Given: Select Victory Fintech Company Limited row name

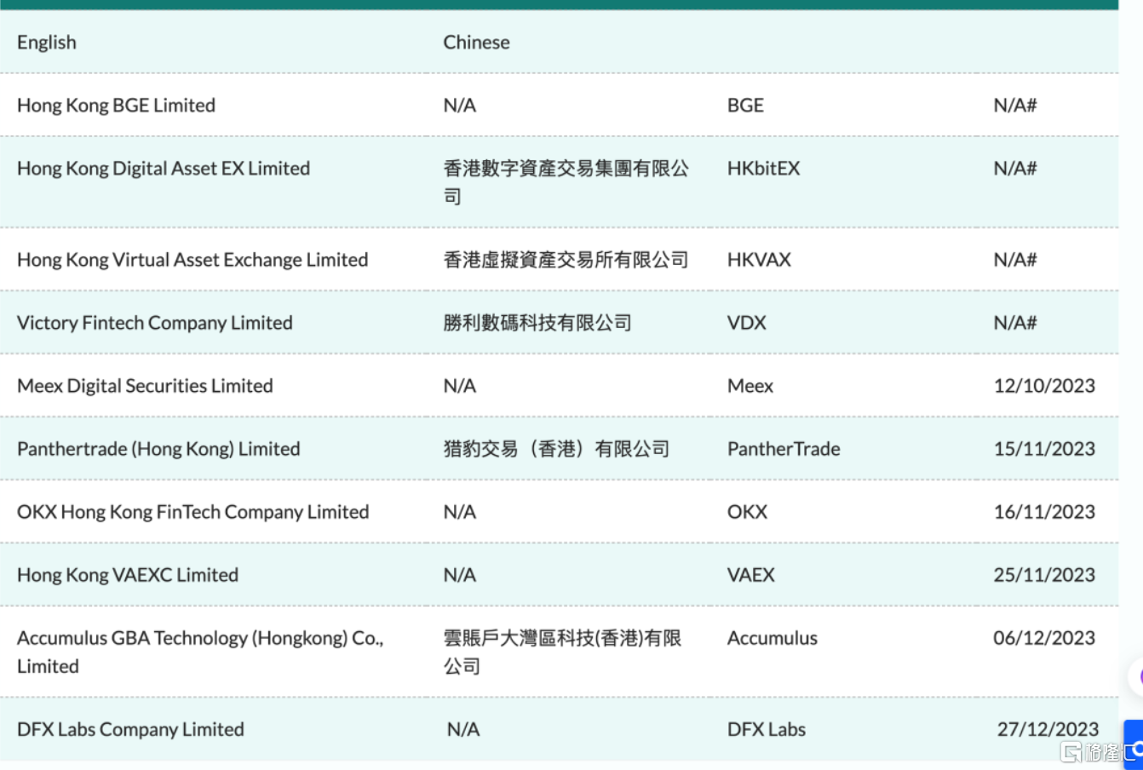Looking at the screenshot, I should coord(155,323).
